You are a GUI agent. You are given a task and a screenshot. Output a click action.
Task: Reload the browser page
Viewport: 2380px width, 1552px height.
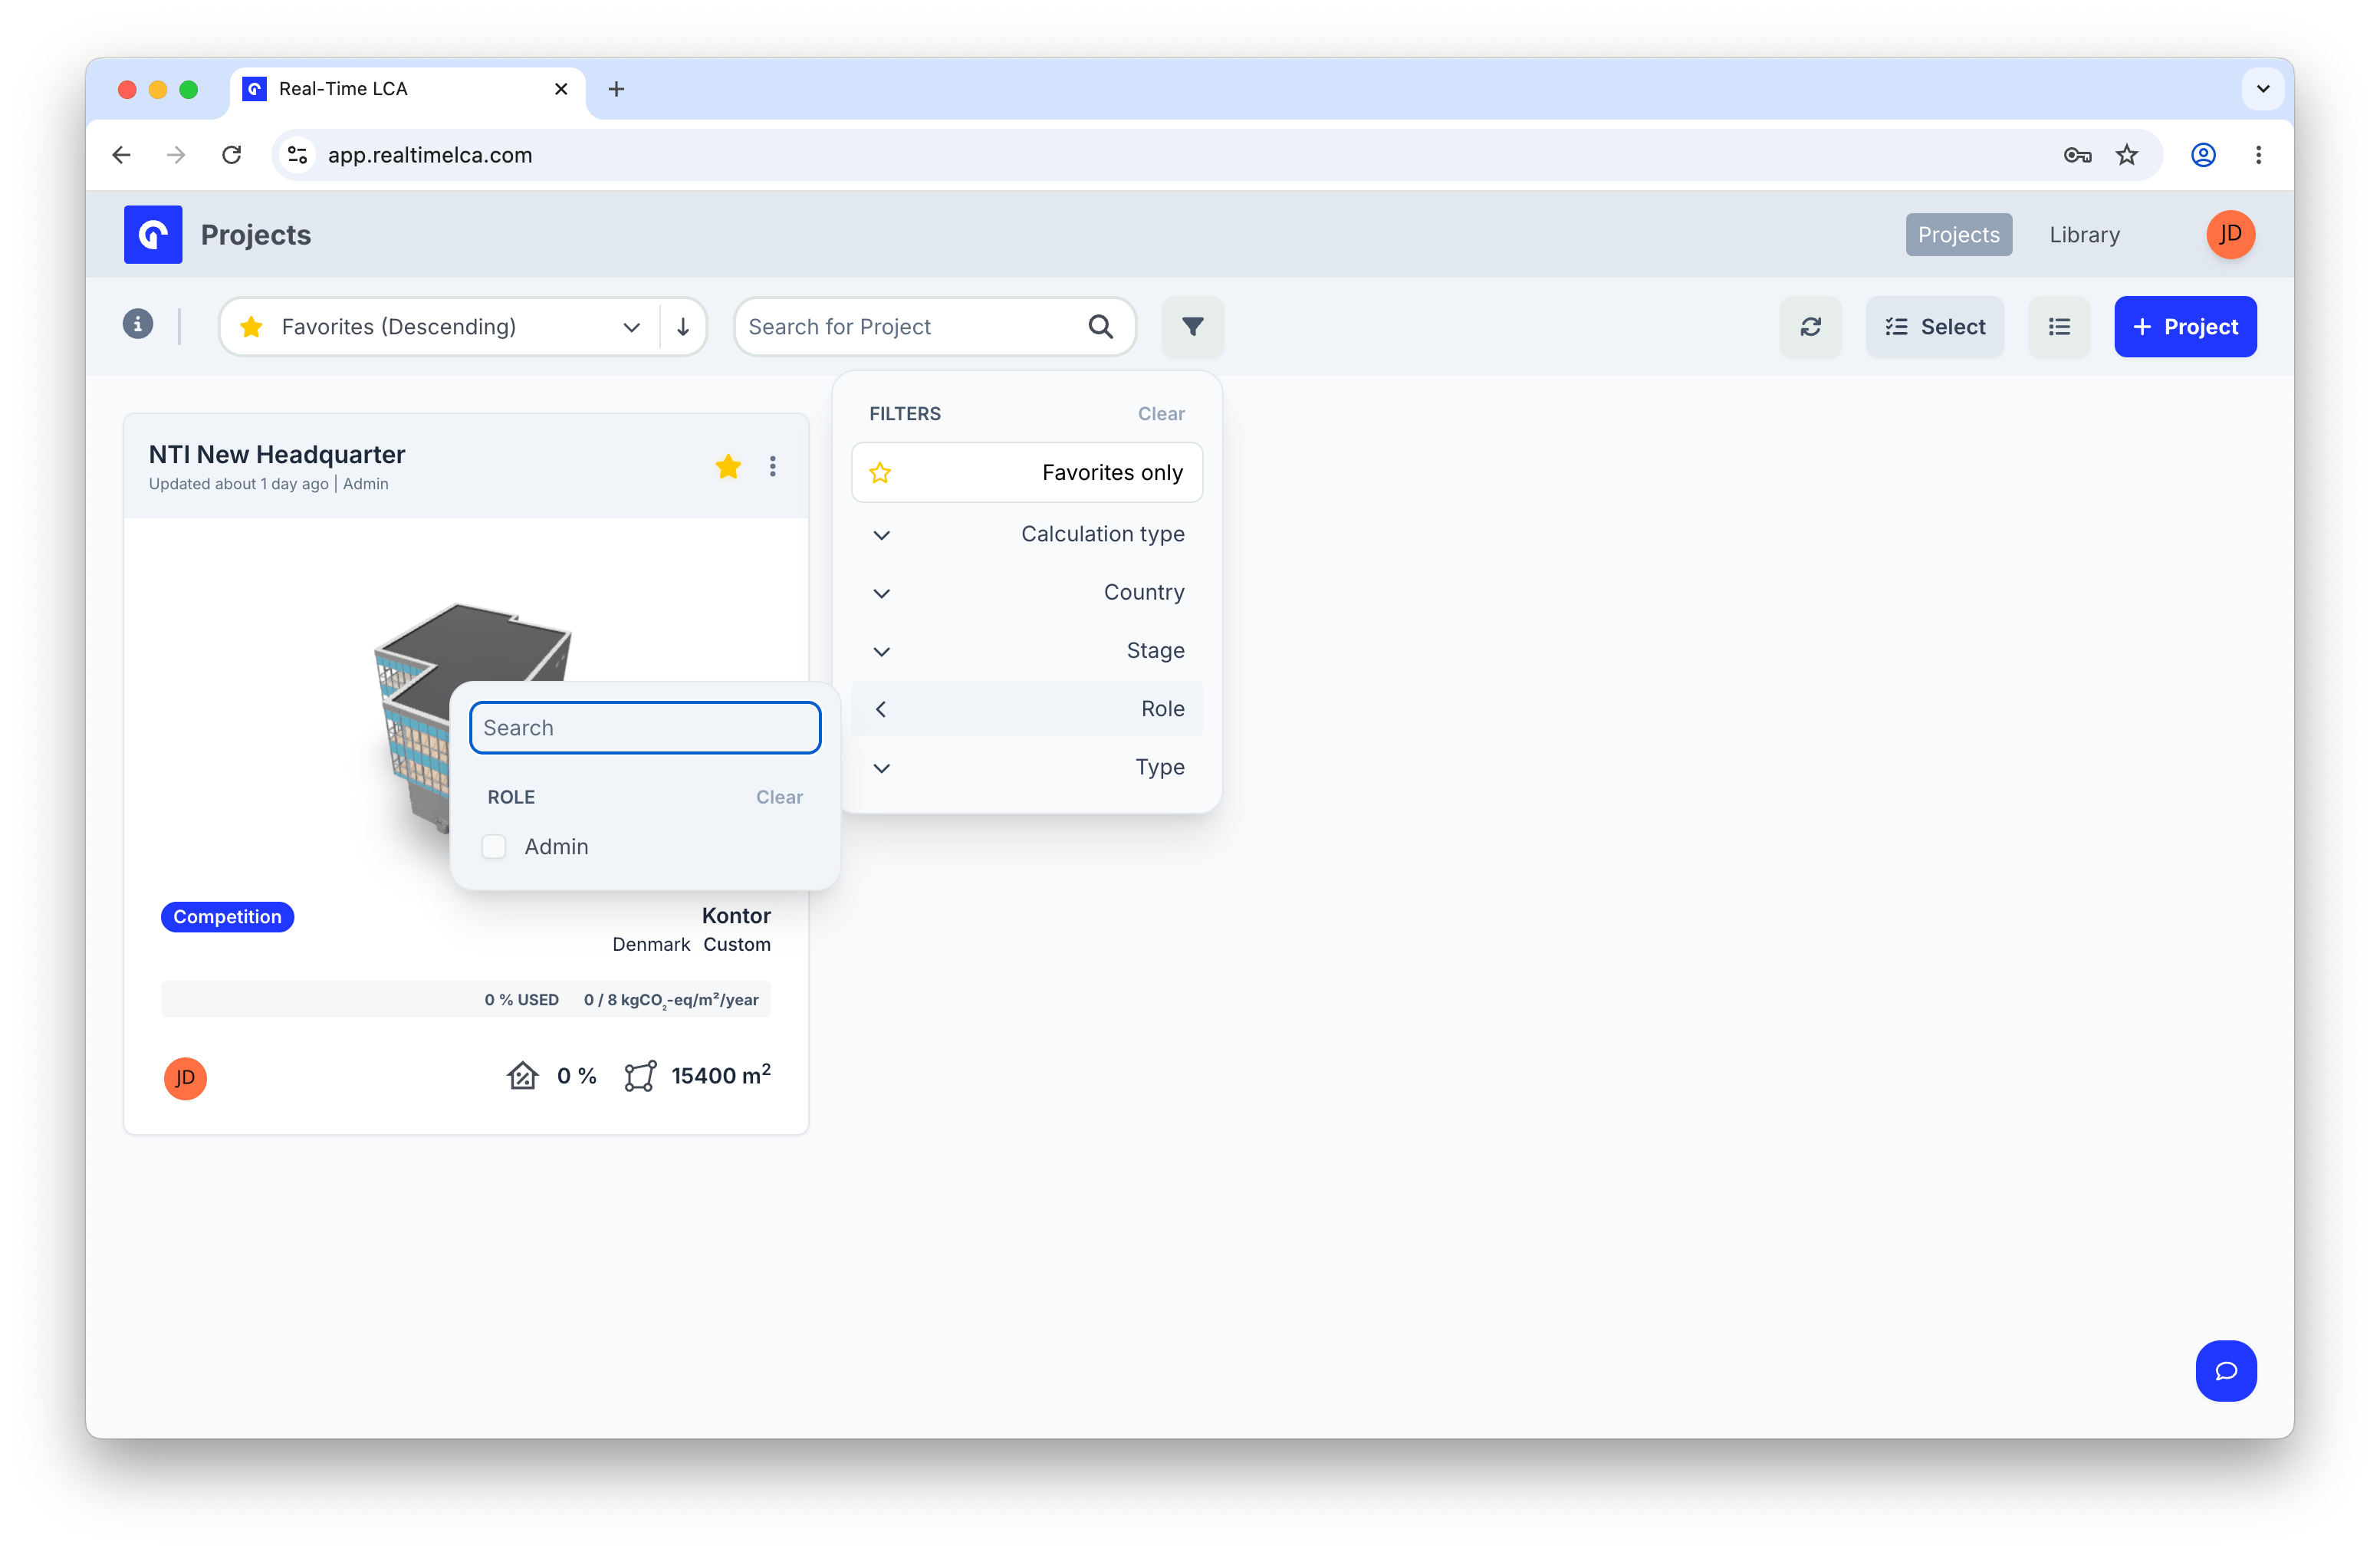(x=232, y=155)
